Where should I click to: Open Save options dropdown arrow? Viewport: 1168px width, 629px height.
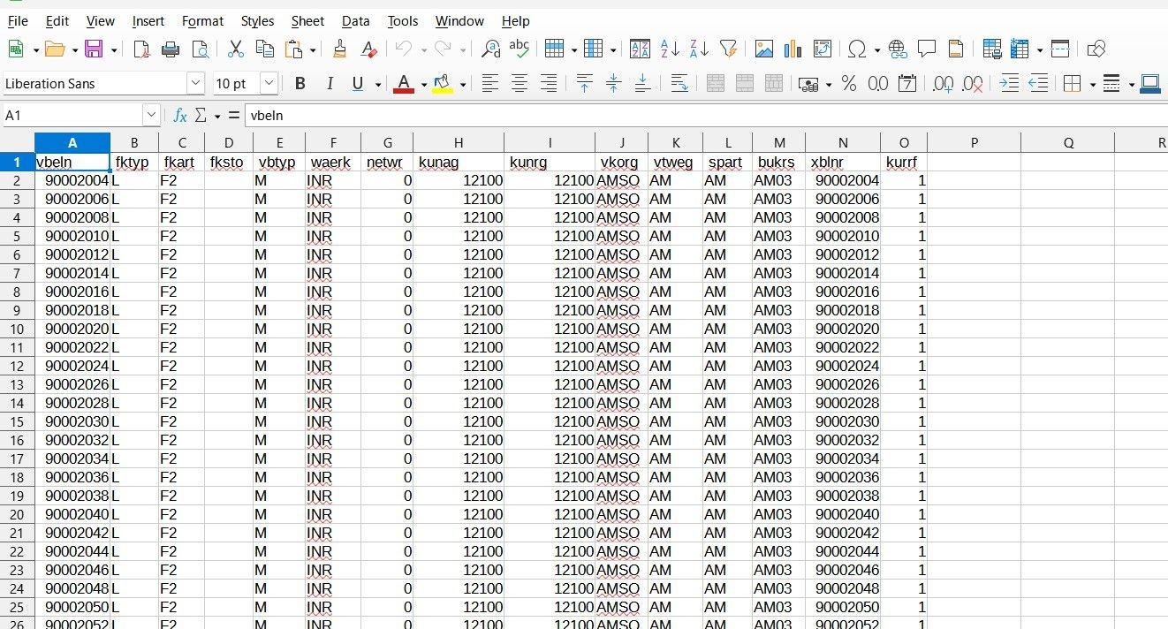coord(113,50)
